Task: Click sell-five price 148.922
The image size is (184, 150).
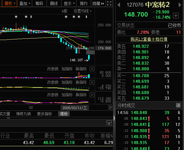Action: [141, 46]
